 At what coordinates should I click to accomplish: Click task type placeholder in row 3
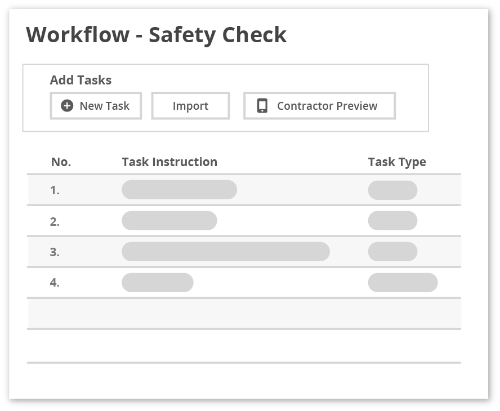click(392, 252)
